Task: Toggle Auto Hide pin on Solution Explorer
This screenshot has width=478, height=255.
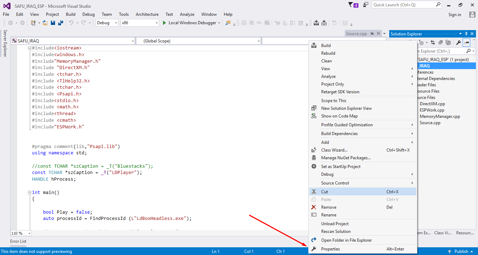Action: tap(466, 34)
